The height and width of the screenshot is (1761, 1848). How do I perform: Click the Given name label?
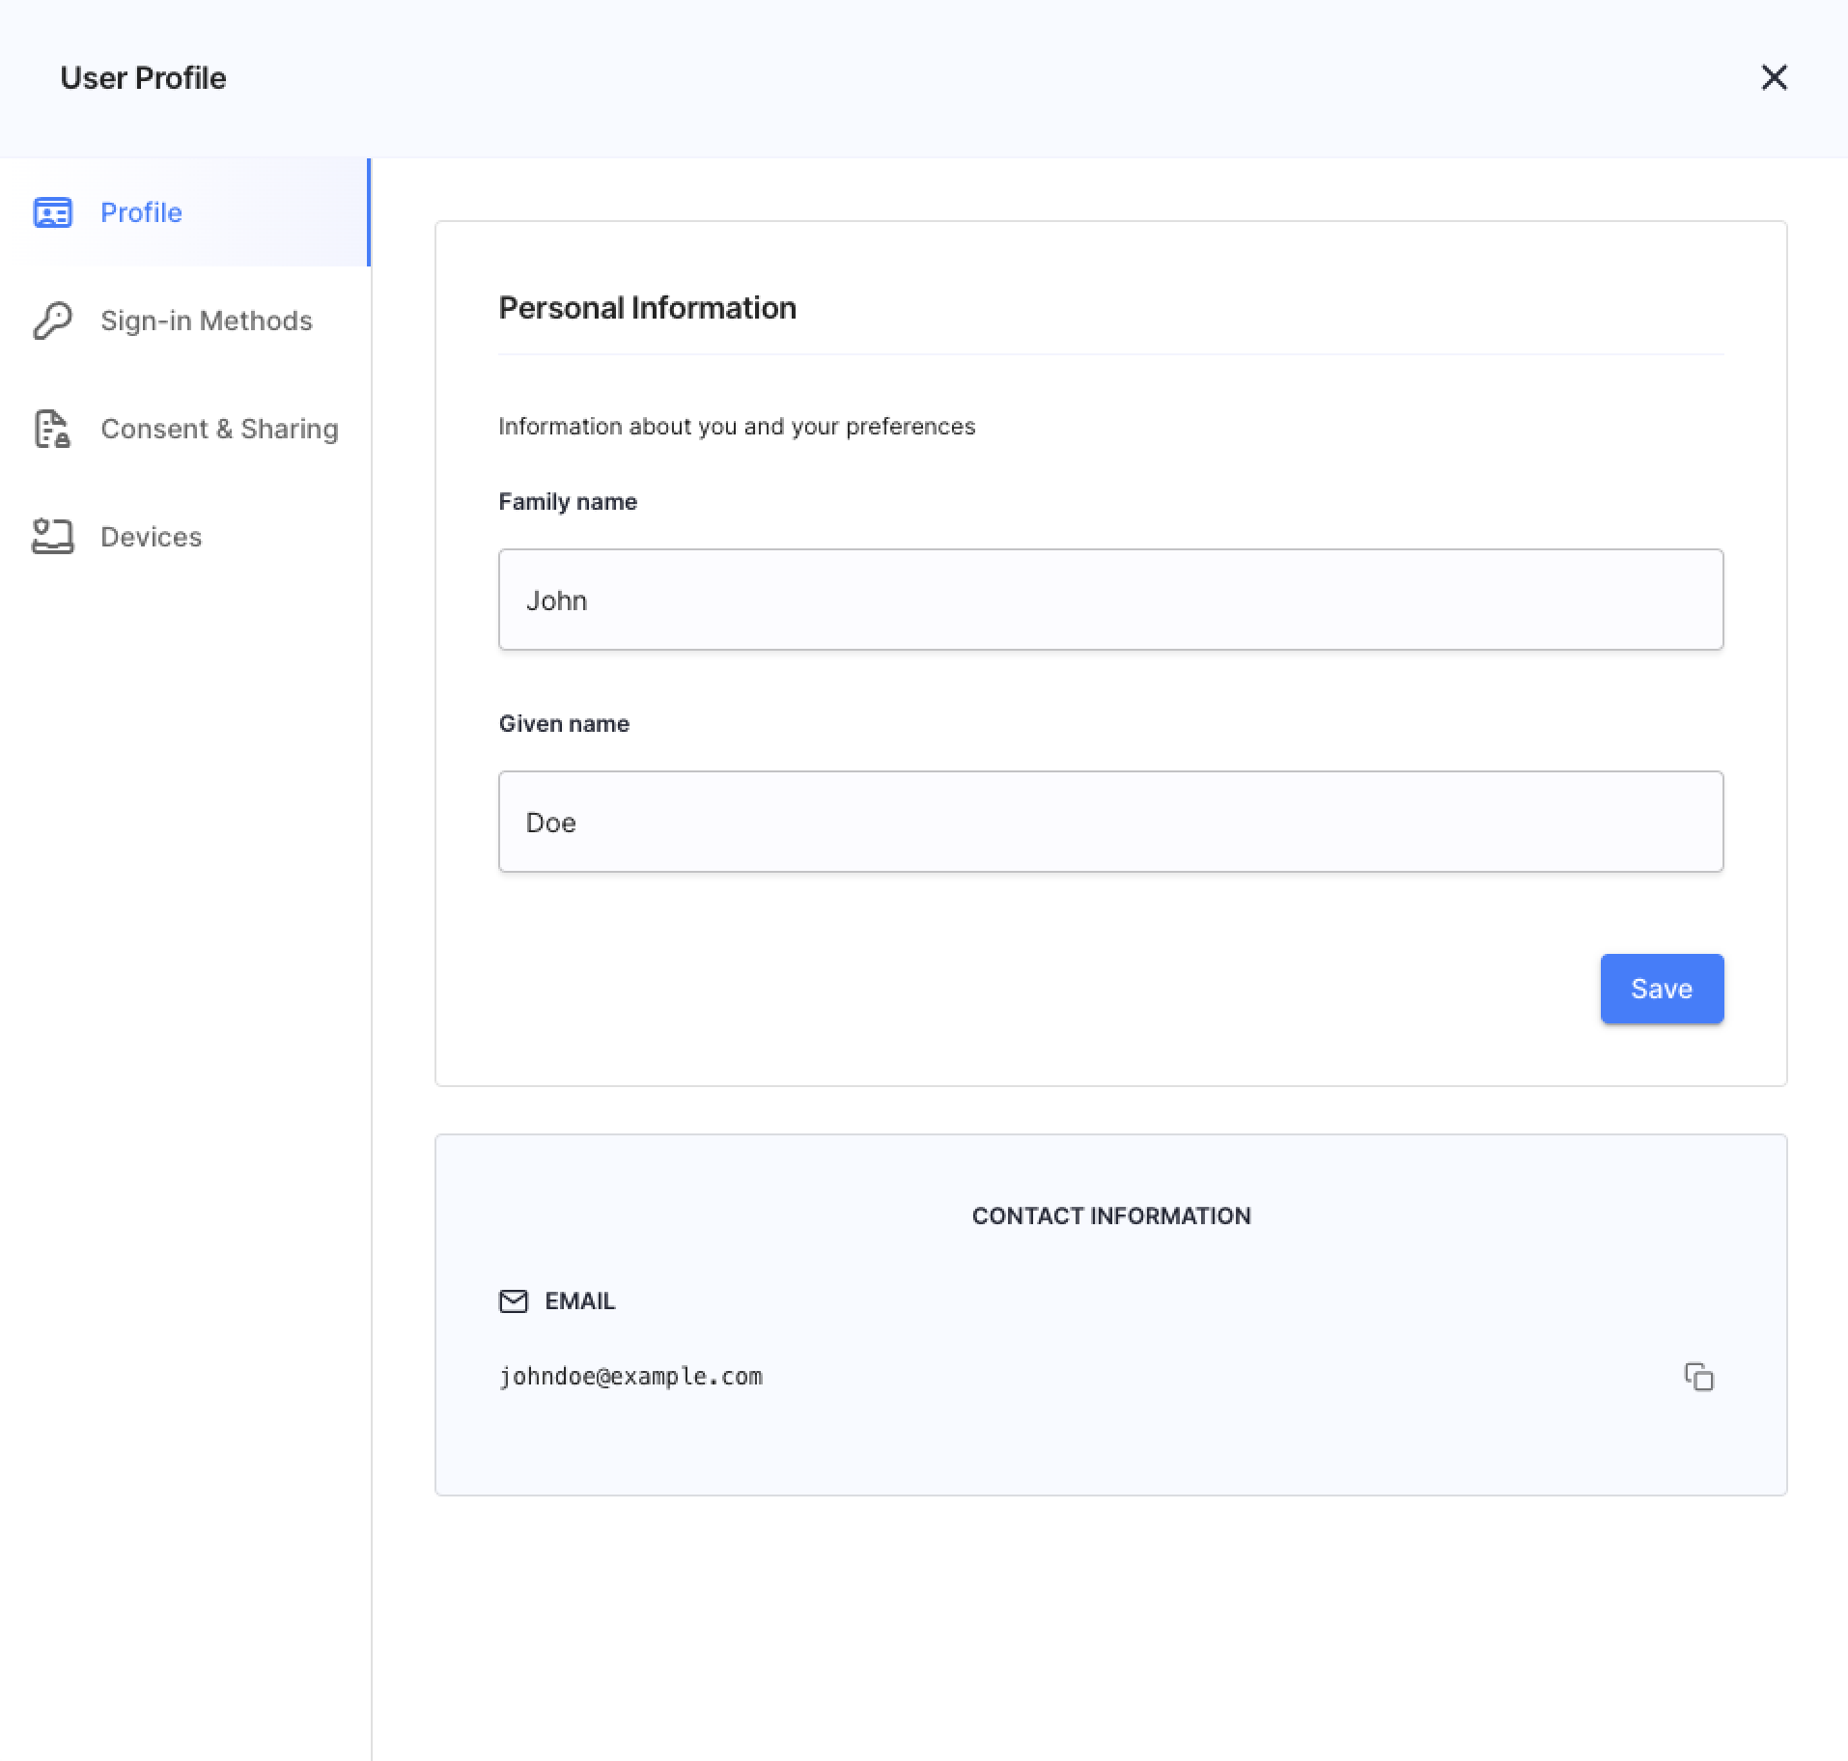coord(564,724)
